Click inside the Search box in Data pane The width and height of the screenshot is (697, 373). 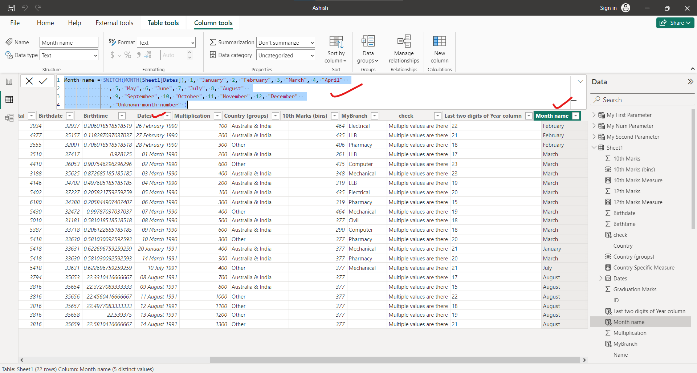click(642, 99)
